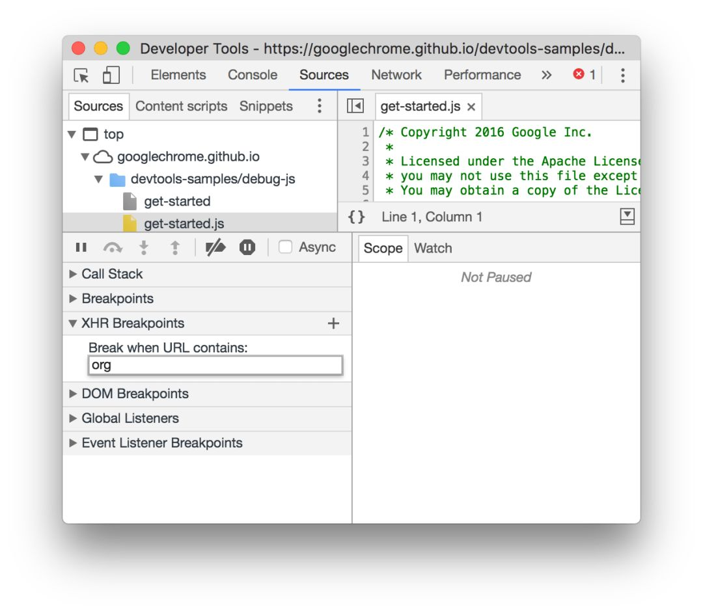Image resolution: width=703 pixels, height=613 pixels.
Task: Switch to the Elements panel
Action: 178,75
